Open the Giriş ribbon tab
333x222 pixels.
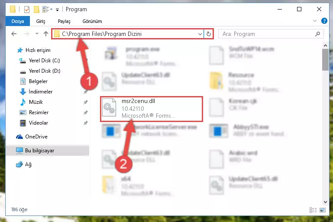click(x=41, y=21)
